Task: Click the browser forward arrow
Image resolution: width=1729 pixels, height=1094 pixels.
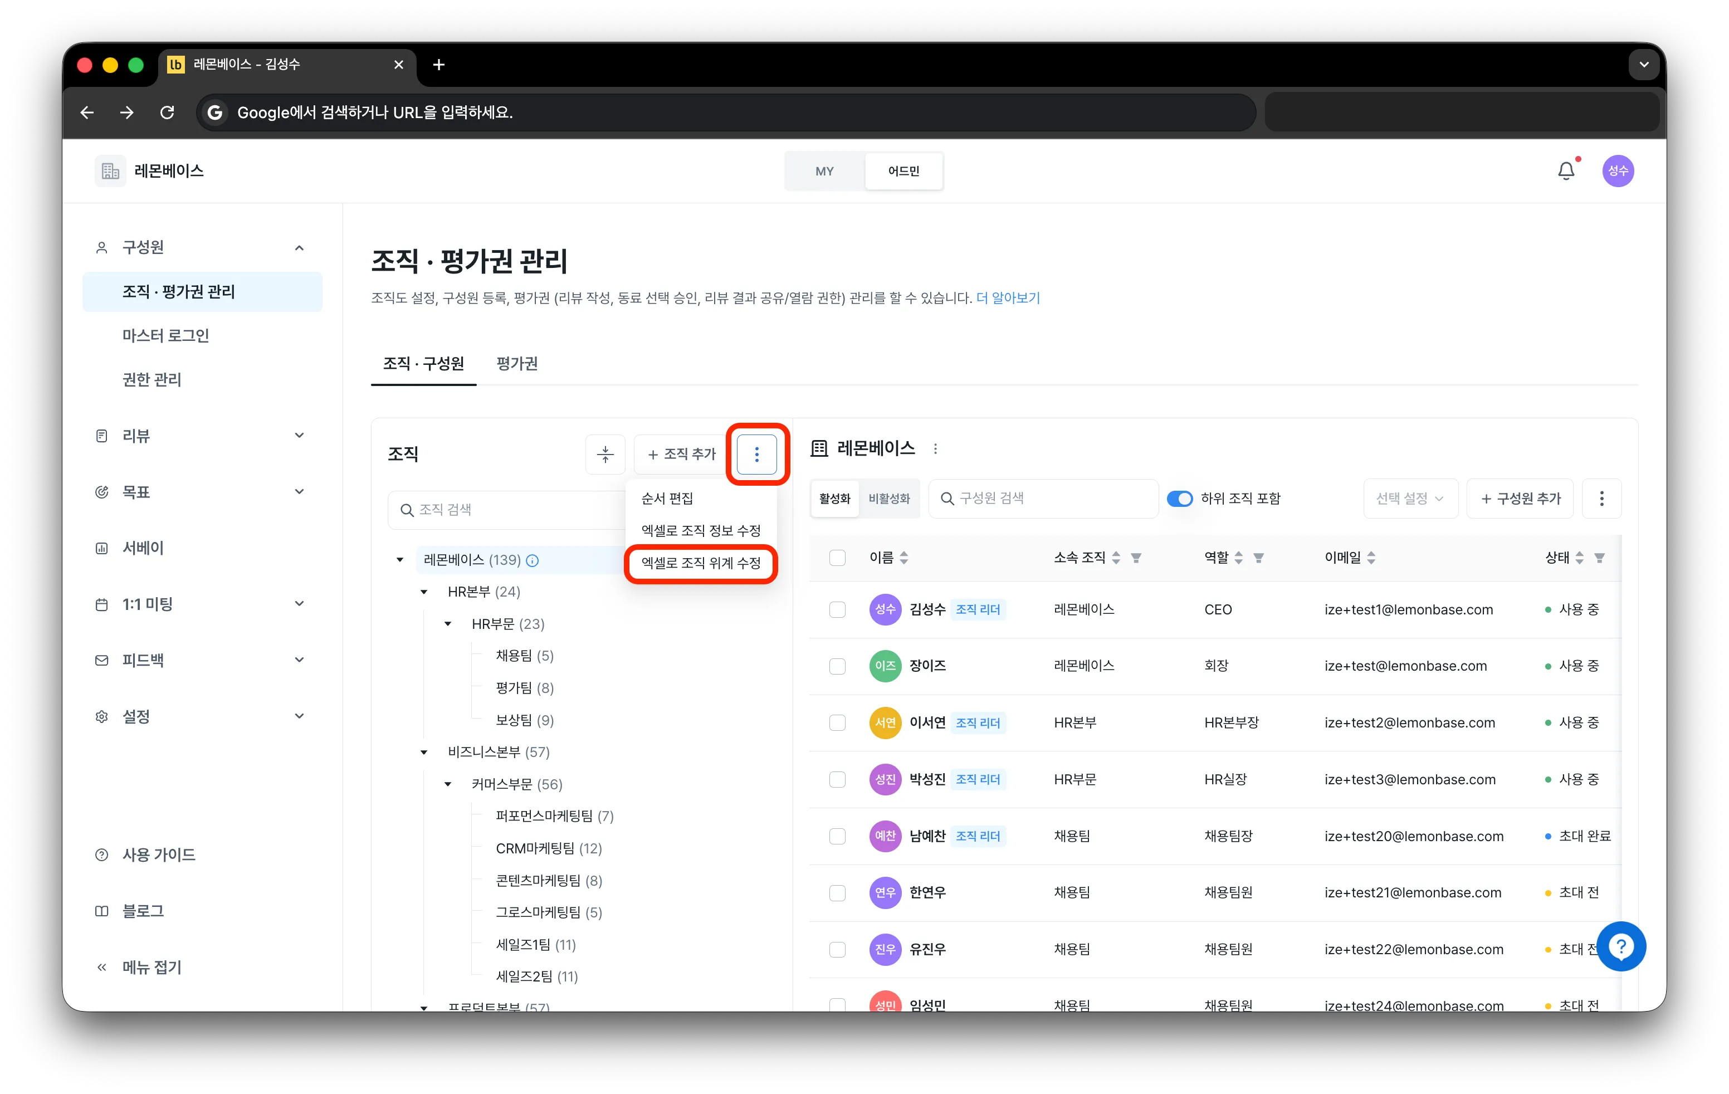Action: point(127,113)
